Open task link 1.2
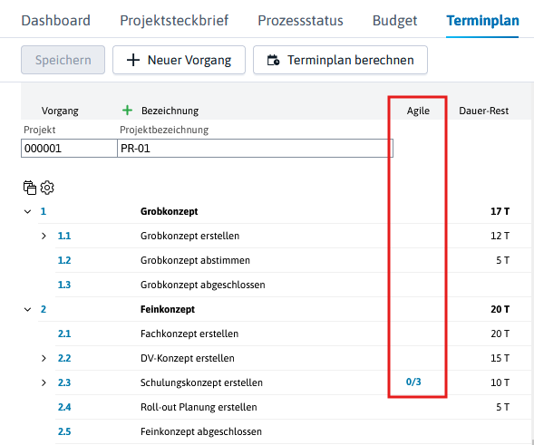 [64, 260]
